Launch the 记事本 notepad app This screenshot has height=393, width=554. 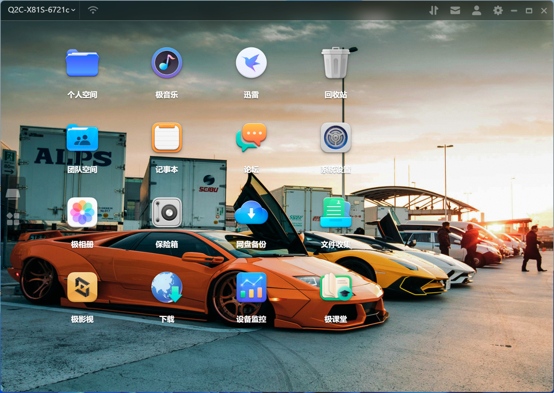coord(166,138)
